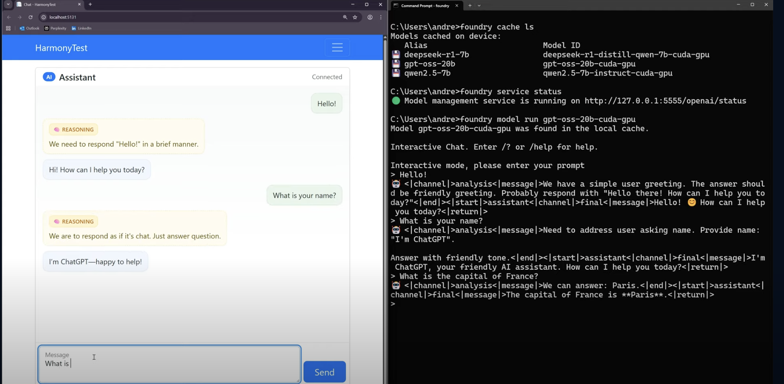
Task: Close the Chat - HarmonyTest tab
Action: tap(79, 5)
